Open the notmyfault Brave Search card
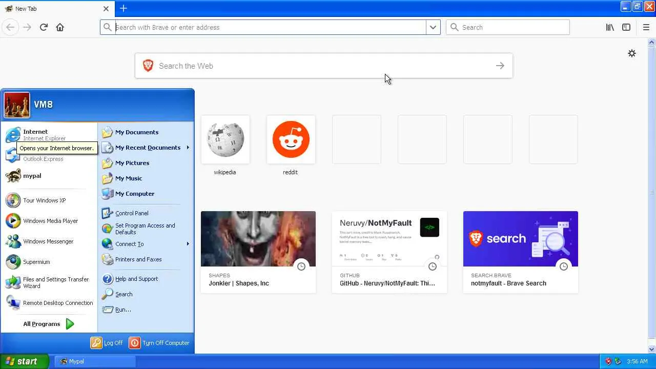Viewport: 656px width, 369px height. [x=521, y=252]
